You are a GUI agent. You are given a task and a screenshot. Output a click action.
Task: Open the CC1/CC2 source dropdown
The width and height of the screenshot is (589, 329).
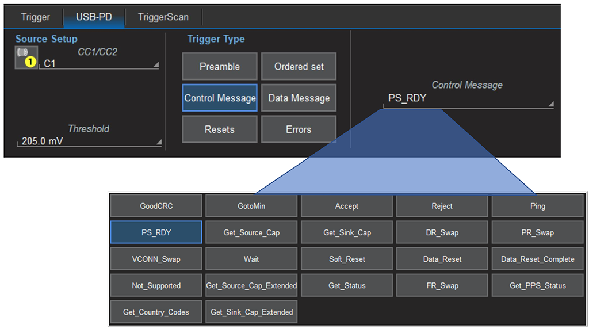click(101, 64)
